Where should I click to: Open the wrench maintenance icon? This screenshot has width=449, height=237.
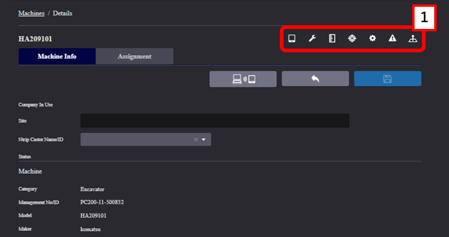click(312, 38)
